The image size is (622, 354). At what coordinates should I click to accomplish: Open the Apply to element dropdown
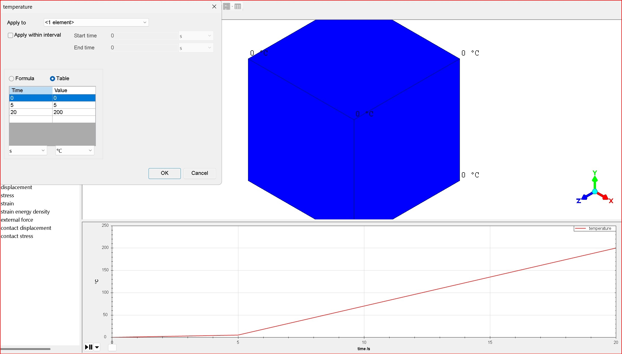click(96, 22)
